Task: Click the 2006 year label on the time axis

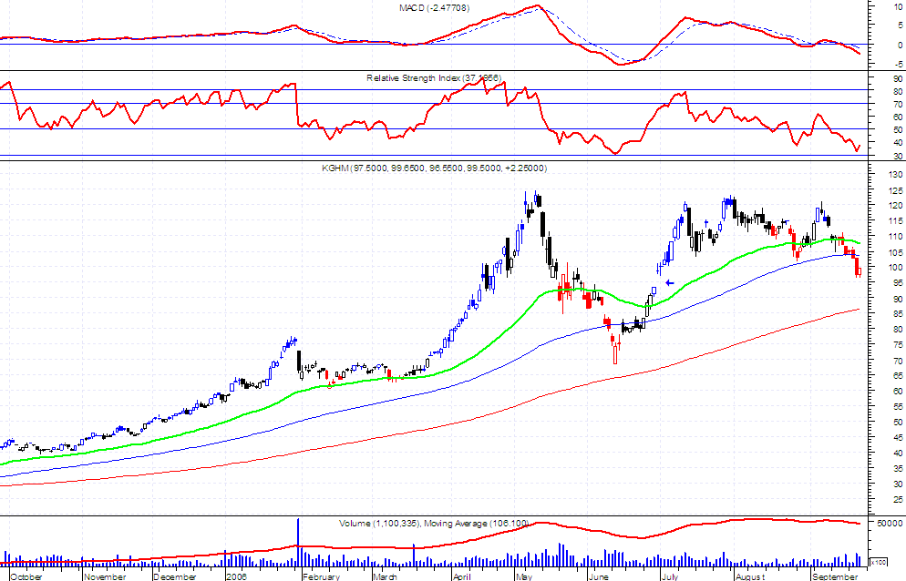Action: 236,576
